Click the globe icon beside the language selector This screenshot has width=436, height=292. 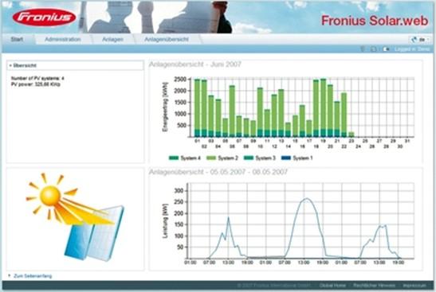[414, 40]
